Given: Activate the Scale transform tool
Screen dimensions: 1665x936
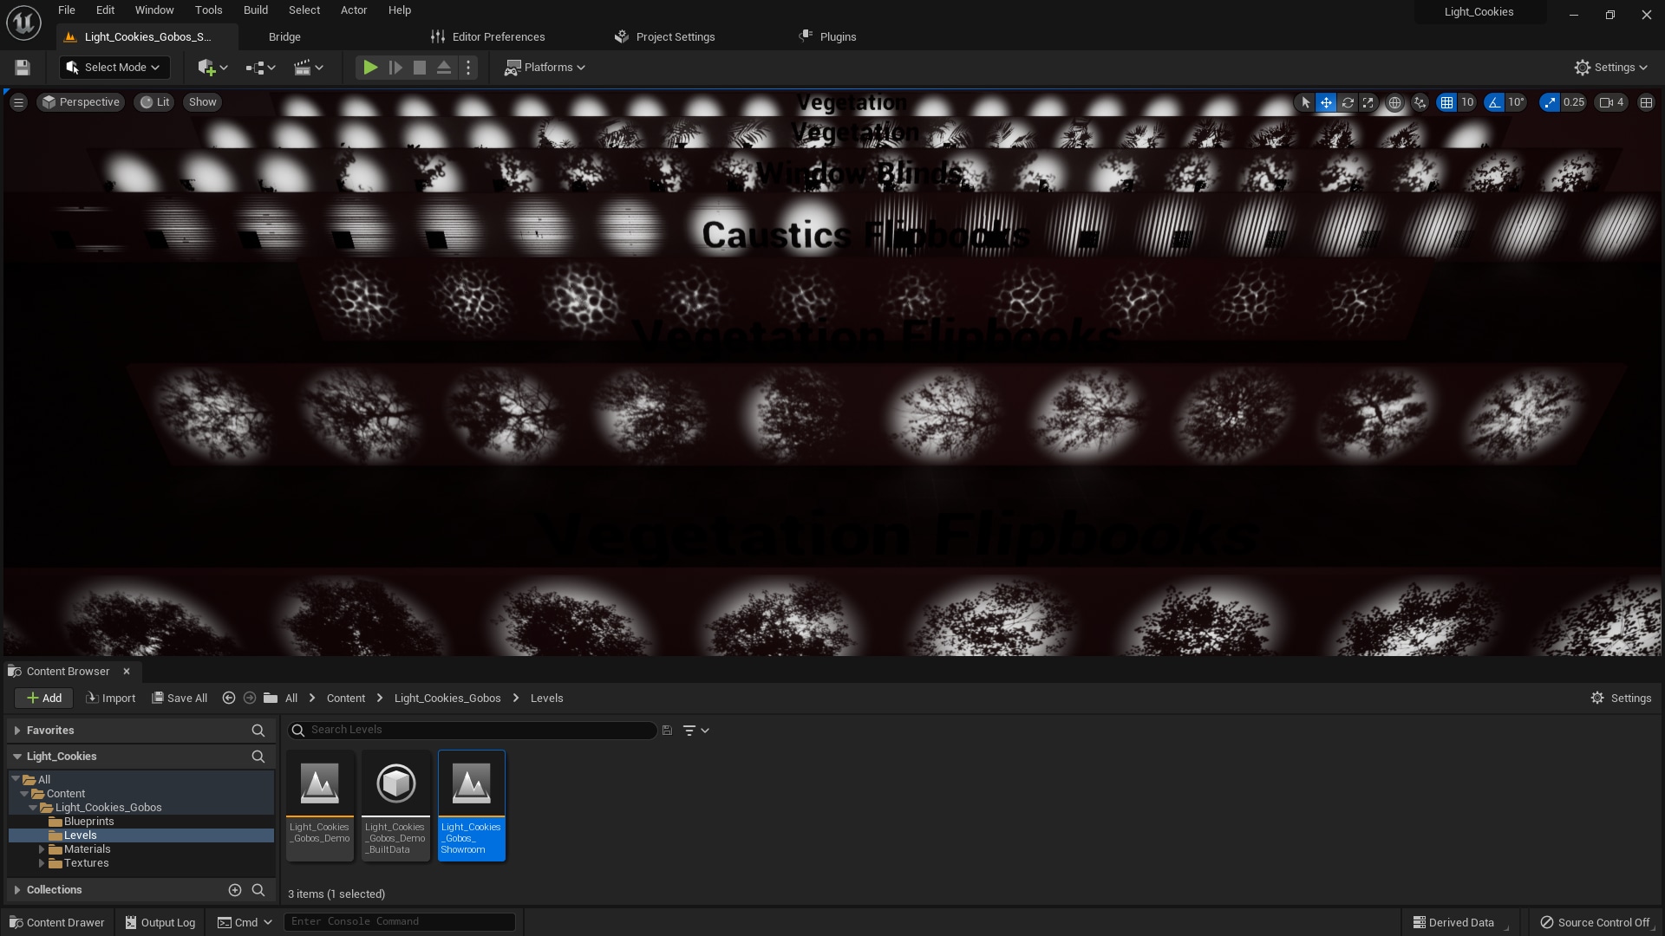Looking at the screenshot, I should pyautogui.click(x=1368, y=102).
